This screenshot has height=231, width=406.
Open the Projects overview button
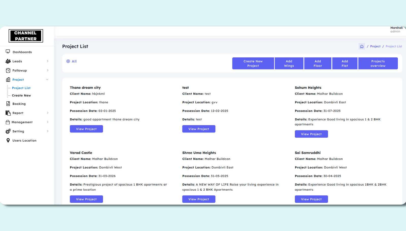tap(378, 63)
